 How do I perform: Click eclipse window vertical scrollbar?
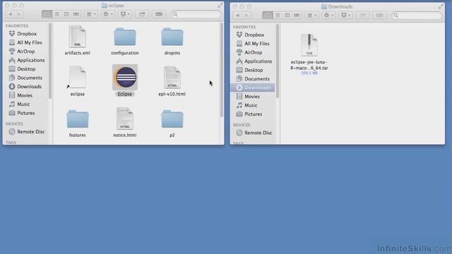pyautogui.click(x=222, y=70)
